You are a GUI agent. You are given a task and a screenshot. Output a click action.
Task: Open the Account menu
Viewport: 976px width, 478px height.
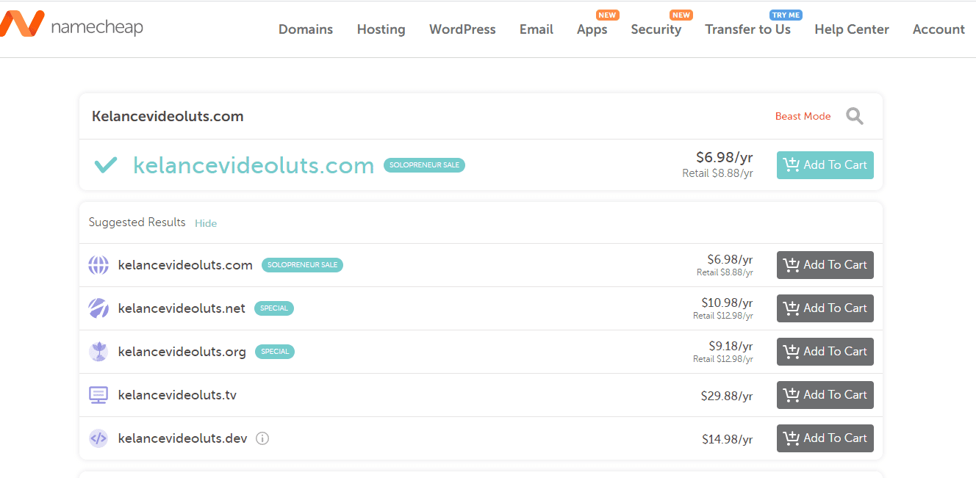point(939,29)
